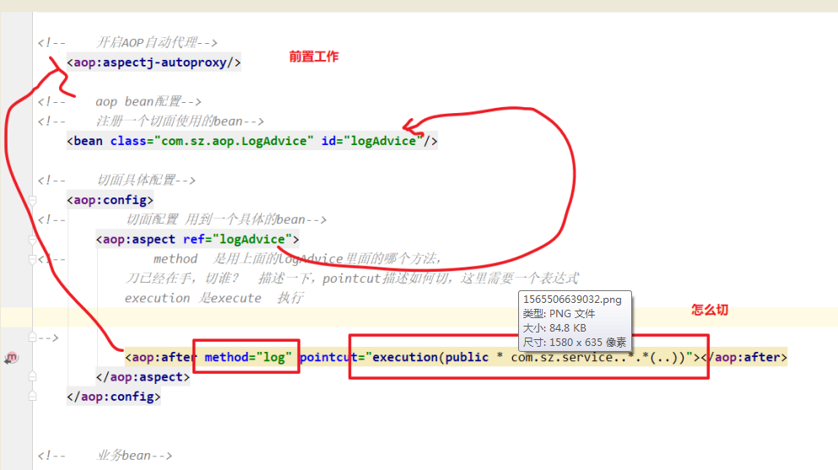
Task: Collapse the multi-line comment starting at method
Action: pyautogui.click(x=33, y=260)
